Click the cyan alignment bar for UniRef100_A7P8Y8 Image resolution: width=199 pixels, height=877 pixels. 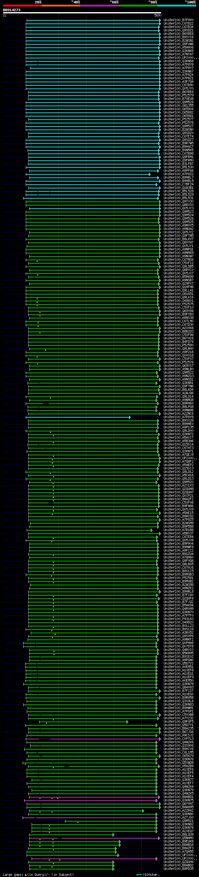(x=78, y=418)
